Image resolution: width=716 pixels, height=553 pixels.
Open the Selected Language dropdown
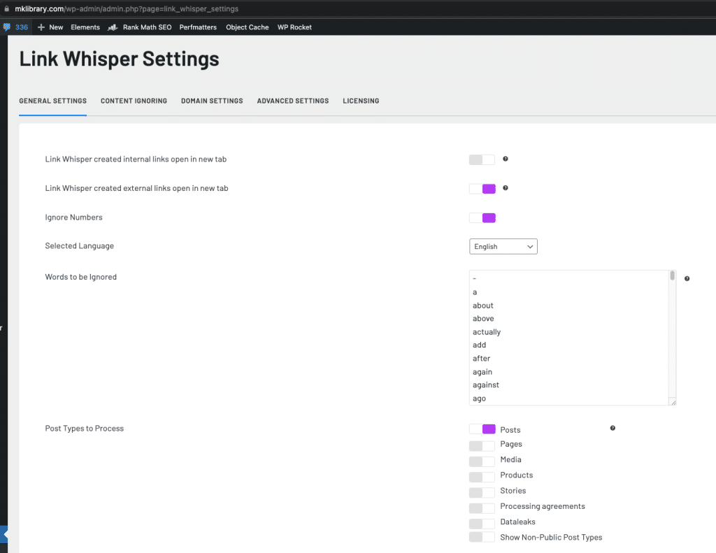[503, 246]
